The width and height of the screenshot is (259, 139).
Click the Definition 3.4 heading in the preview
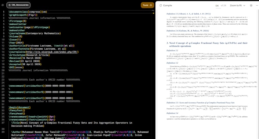172,113
